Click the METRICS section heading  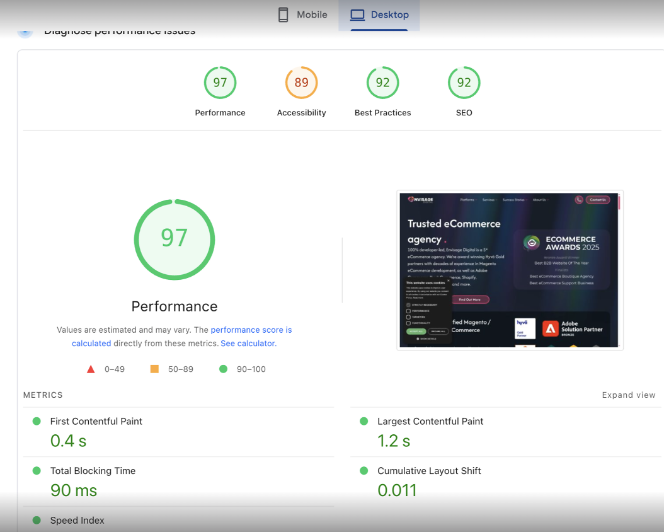point(43,395)
